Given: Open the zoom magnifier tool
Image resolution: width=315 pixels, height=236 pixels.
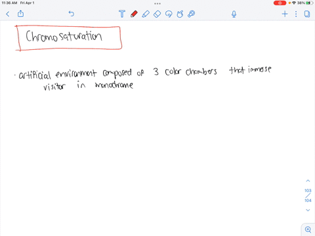Looking at the screenshot, I should coord(308,229).
